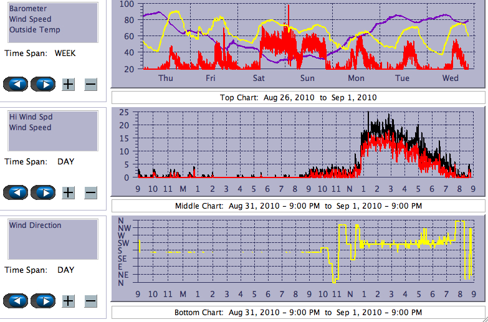Select Outside Temp in top chart list
Viewport: 488px width, 322px height.
34,30
